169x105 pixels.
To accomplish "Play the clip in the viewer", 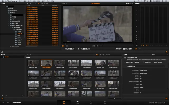I will click(x=97, y=46).
